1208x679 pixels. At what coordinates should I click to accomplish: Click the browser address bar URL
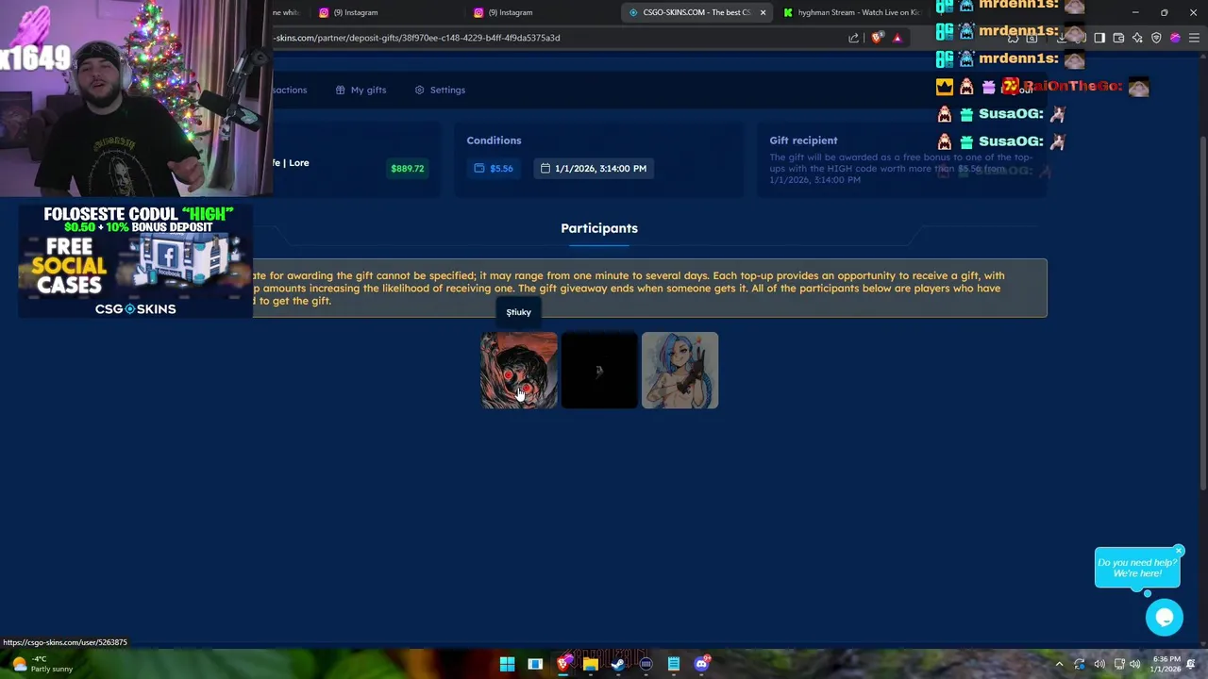pyautogui.click(x=417, y=38)
